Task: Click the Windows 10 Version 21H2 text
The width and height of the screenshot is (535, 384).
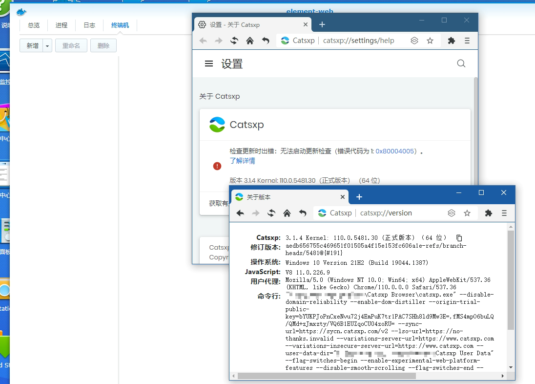Action: coord(356,263)
